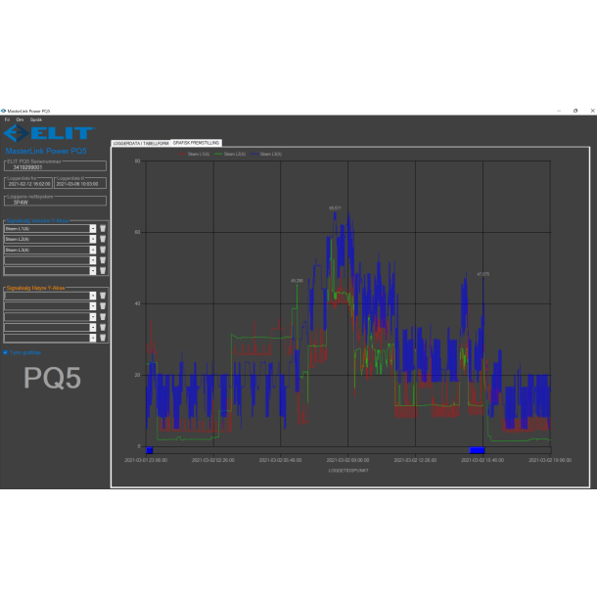
Task: Open the Strøm L1(A) signal dropdown
Action: (93, 228)
